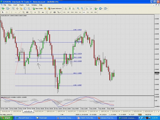Switch to Microsoft Word taskbar button
Screen dimensions: 160x120
(25, 118)
